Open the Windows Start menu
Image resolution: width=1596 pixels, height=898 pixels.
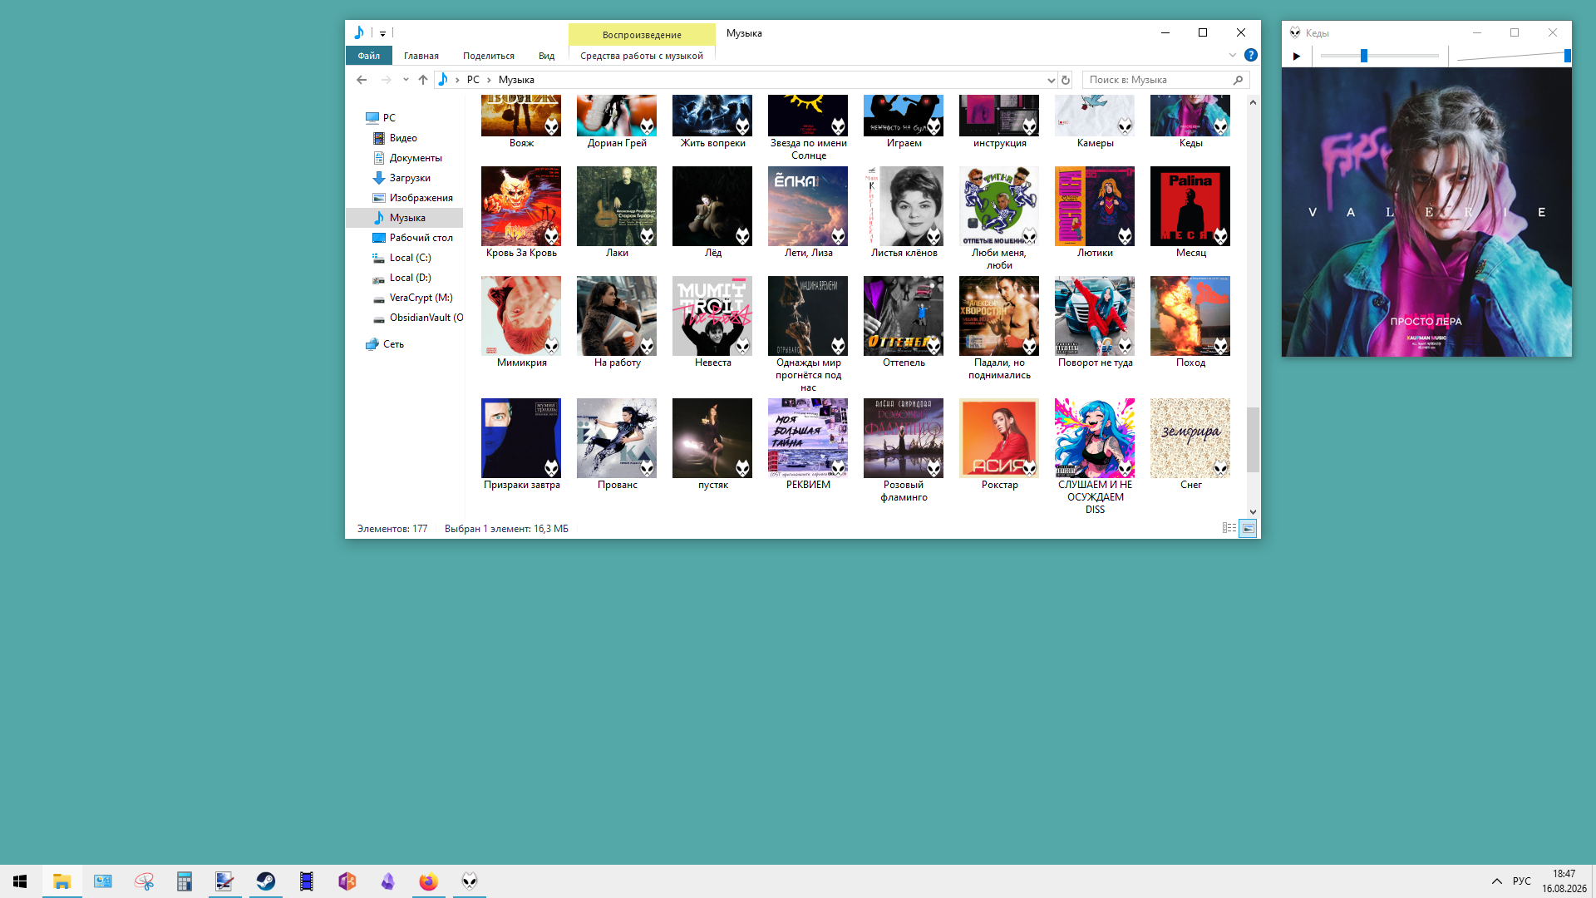tap(20, 881)
